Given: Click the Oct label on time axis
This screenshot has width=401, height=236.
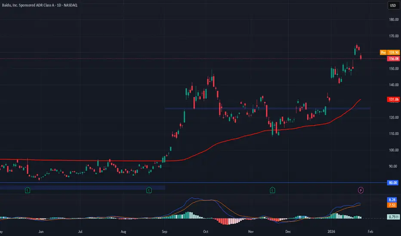Looking at the screenshot, I should [206, 232].
